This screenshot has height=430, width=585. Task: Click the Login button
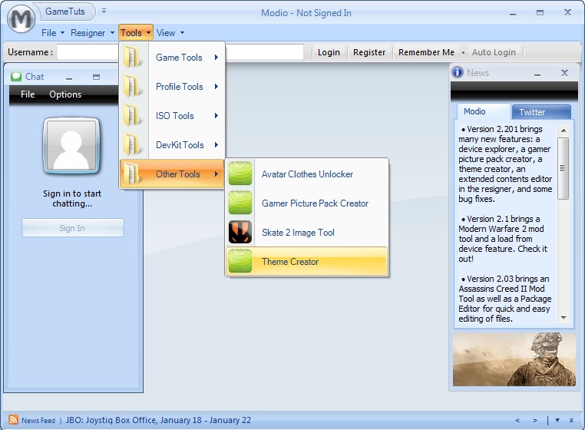click(329, 52)
